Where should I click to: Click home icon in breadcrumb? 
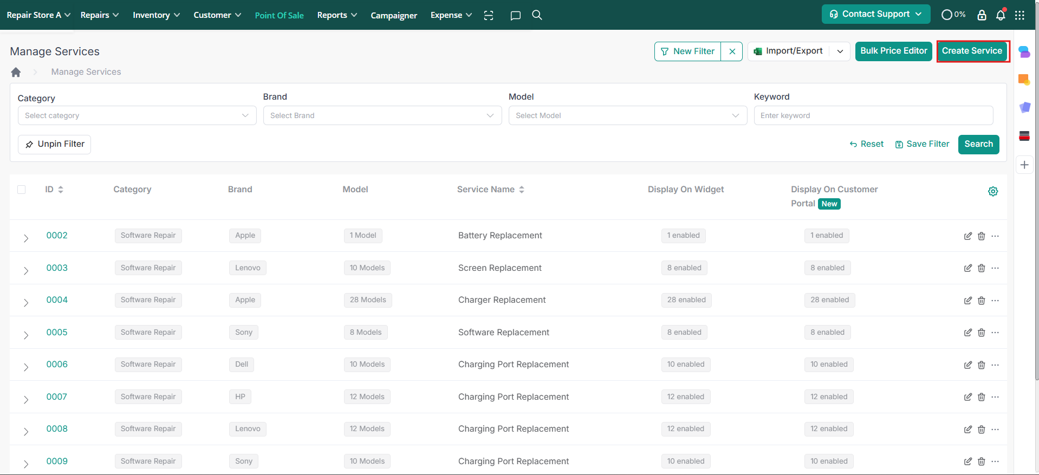pyautogui.click(x=16, y=72)
